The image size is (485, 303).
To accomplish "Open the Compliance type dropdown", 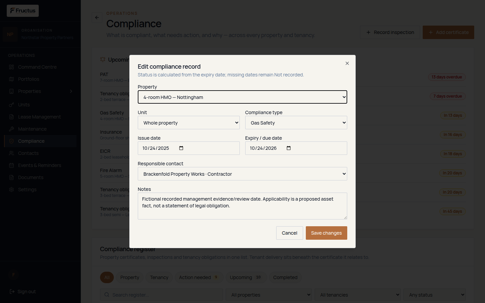I will point(296,123).
